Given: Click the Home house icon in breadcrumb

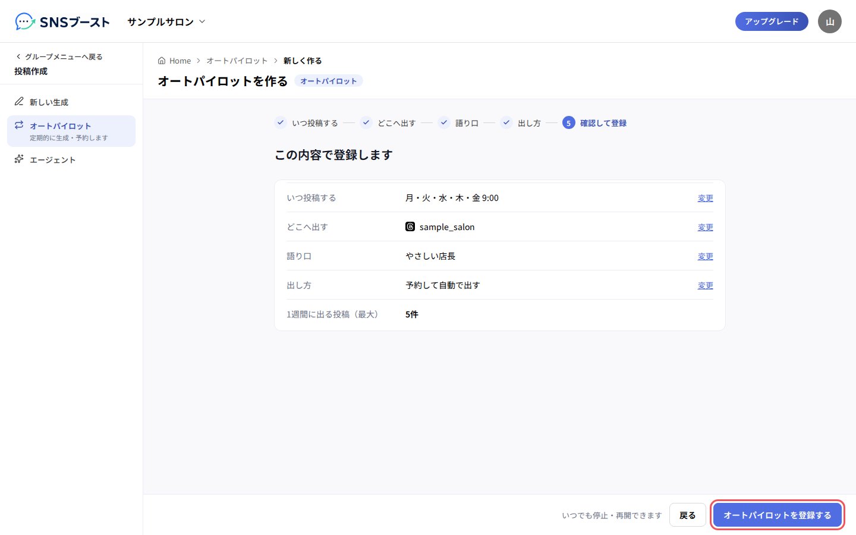Looking at the screenshot, I should coord(162,61).
